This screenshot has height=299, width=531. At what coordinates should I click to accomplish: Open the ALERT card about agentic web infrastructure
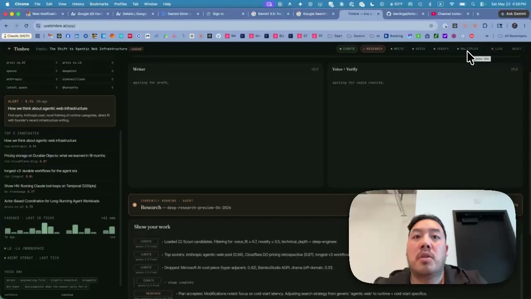[x=60, y=111]
